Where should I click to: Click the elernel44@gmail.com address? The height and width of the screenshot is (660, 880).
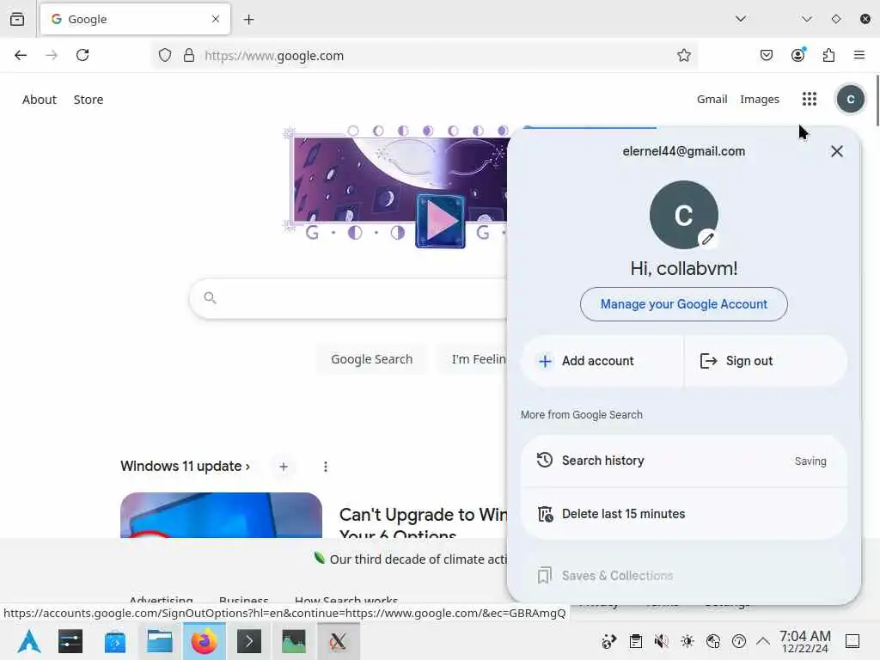pyautogui.click(x=683, y=151)
